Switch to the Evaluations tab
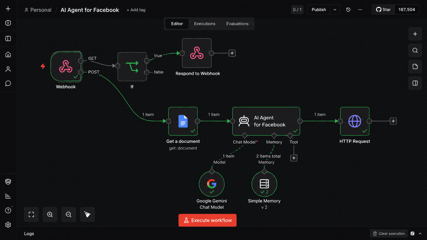Screen dimensions: 427x240 (x=237, y=24)
